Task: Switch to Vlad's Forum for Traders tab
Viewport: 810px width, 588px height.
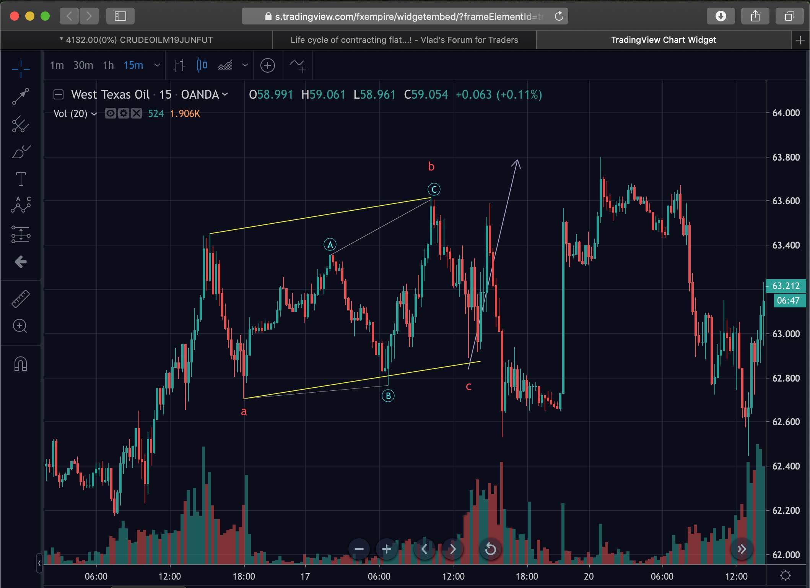Action: [404, 40]
